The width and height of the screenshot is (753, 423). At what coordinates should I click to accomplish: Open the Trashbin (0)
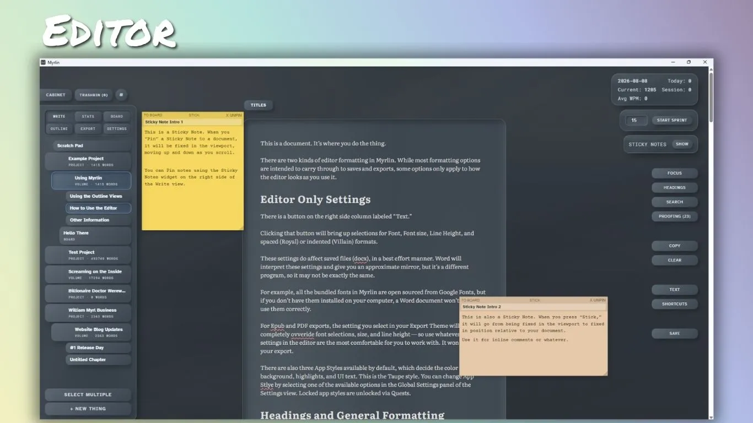coord(94,95)
